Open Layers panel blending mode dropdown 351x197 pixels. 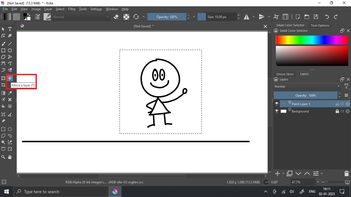[x=307, y=86]
